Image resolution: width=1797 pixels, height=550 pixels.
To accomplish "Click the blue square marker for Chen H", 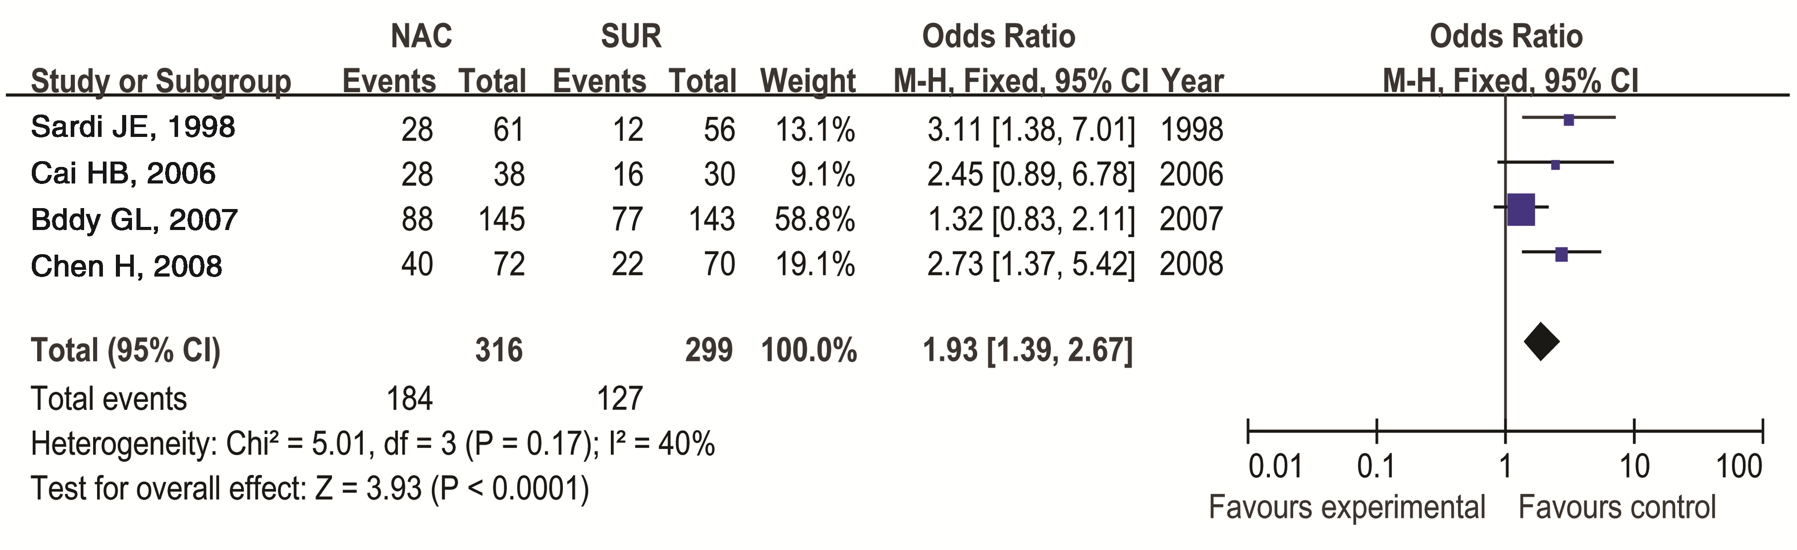I will tap(1562, 255).
